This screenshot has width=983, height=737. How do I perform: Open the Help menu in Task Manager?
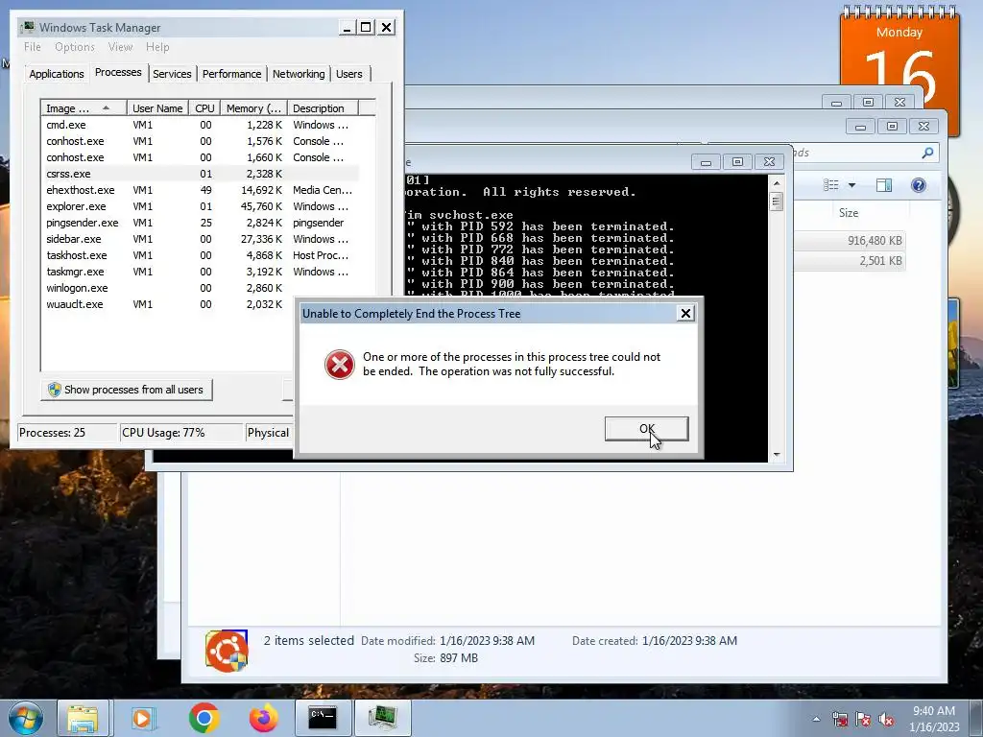[157, 47]
